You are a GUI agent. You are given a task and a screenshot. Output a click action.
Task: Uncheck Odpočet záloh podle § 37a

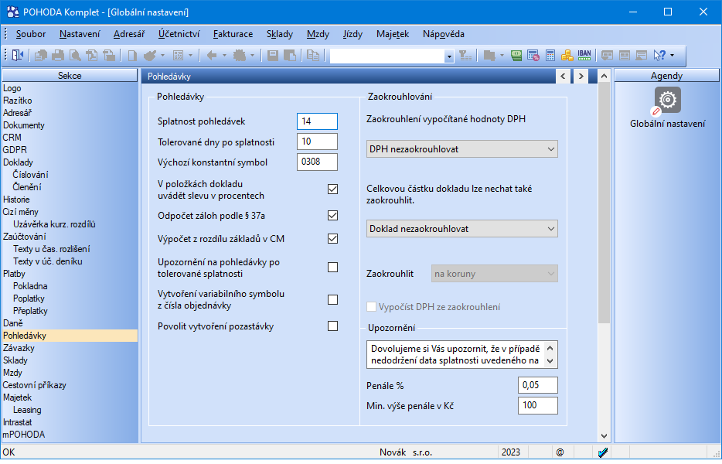pos(332,215)
